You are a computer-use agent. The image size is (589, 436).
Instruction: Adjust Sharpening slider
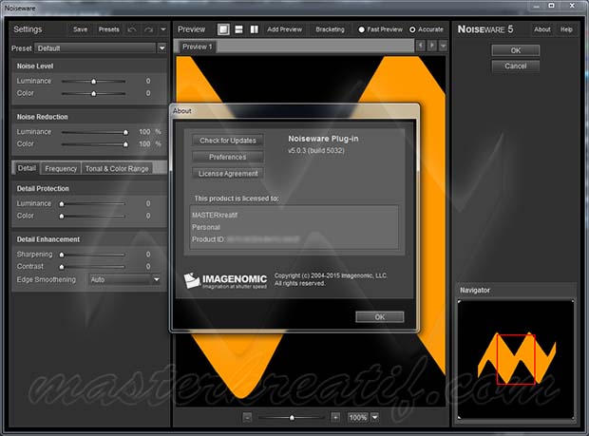point(62,255)
